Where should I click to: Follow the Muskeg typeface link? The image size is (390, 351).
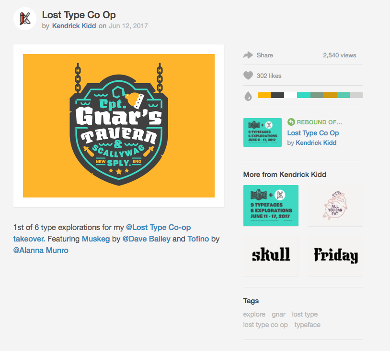(x=96, y=239)
